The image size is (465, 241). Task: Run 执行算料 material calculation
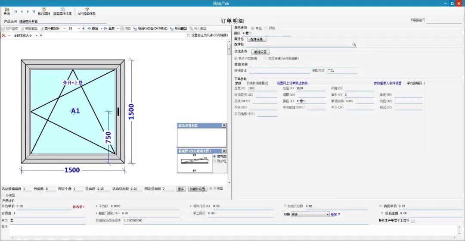pyautogui.click(x=44, y=12)
